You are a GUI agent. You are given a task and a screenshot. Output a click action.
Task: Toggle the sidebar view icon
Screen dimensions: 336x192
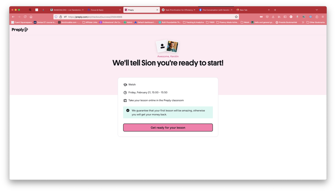[285, 17]
